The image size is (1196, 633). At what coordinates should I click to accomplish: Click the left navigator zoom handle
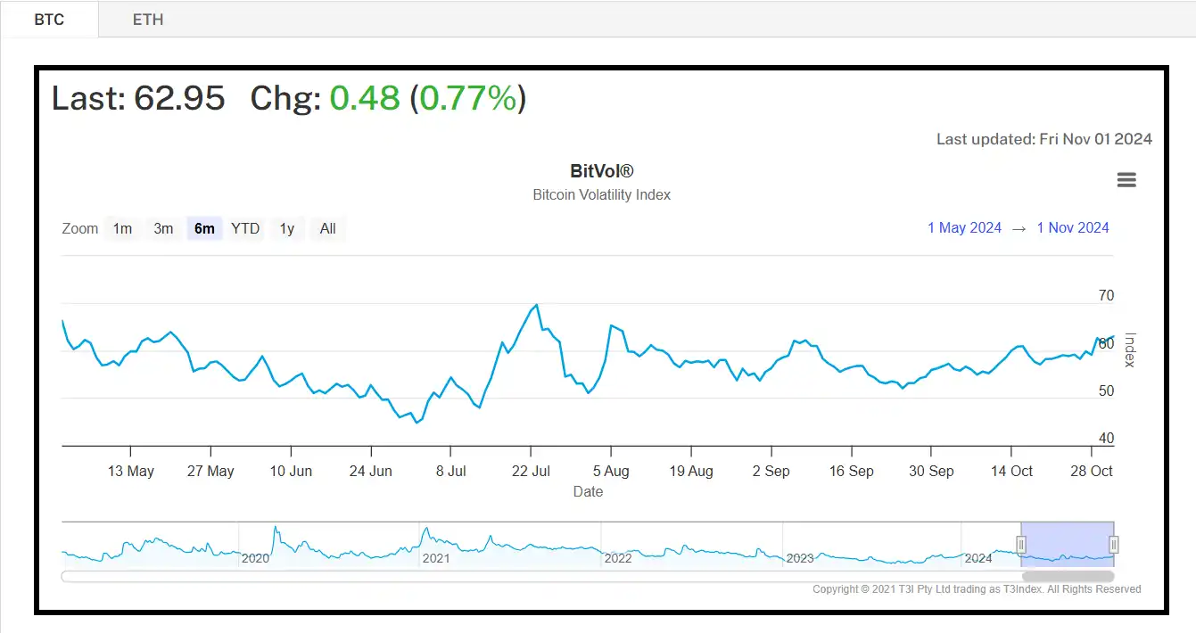pyautogui.click(x=1020, y=542)
